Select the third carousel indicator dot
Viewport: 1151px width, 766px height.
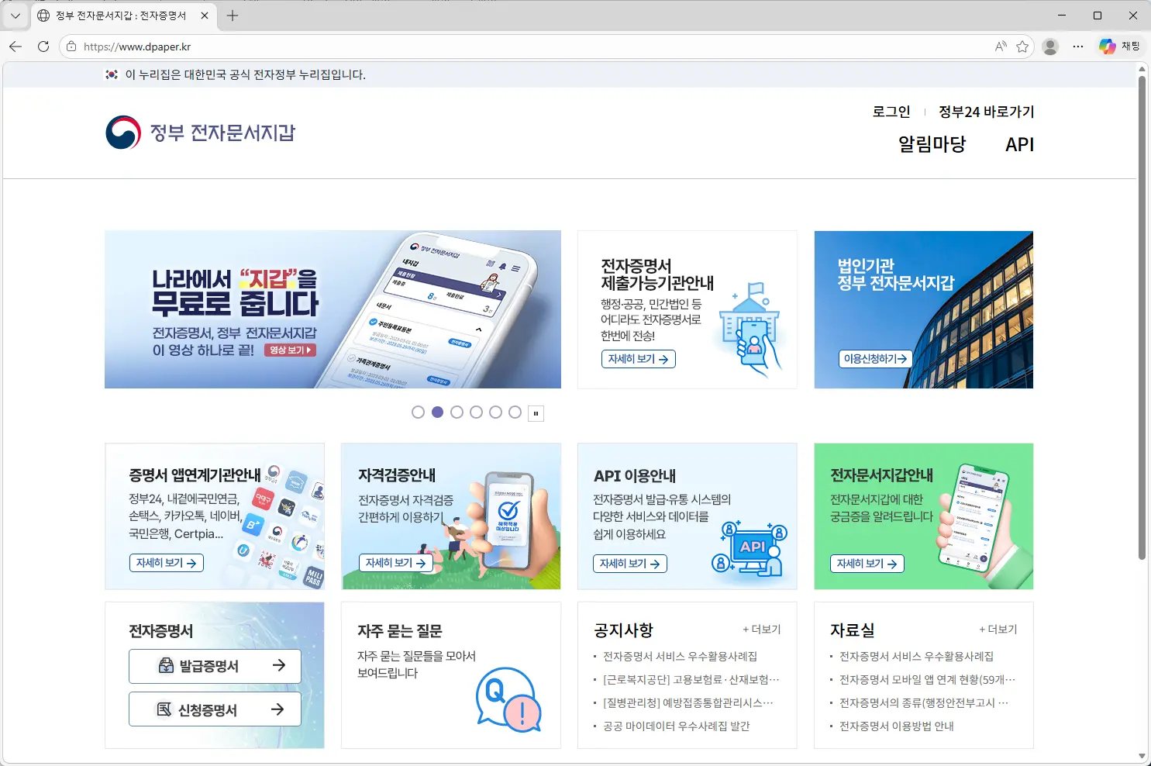pyautogui.click(x=457, y=412)
